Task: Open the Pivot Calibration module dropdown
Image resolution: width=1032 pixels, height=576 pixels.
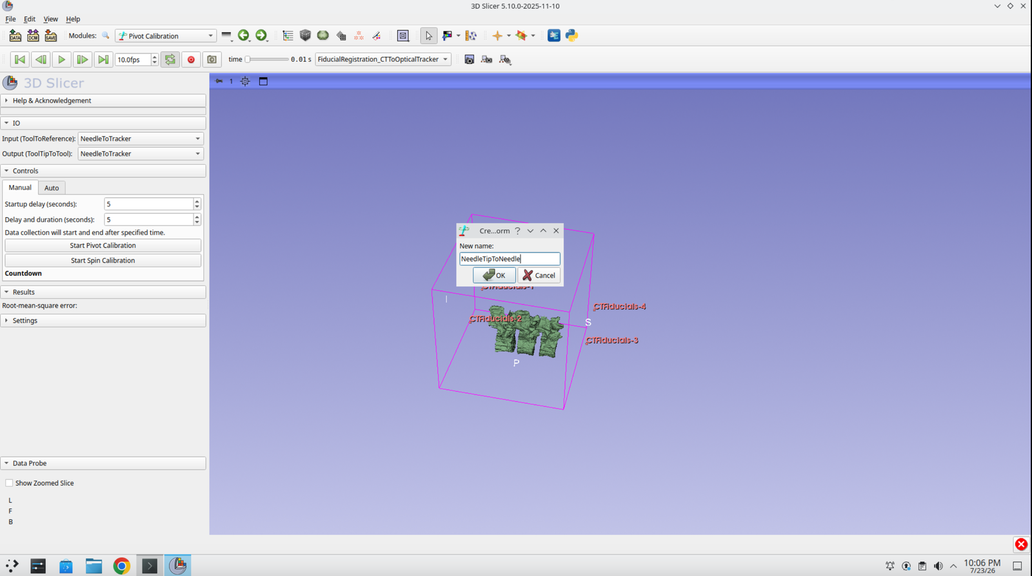Action: click(165, 36)
